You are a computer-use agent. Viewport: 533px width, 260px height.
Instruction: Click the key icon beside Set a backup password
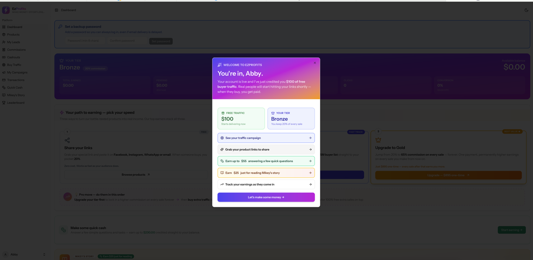[60, 27]
